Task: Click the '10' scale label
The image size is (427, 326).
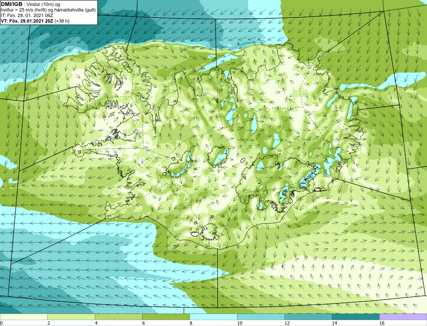Action: (240, 323)
